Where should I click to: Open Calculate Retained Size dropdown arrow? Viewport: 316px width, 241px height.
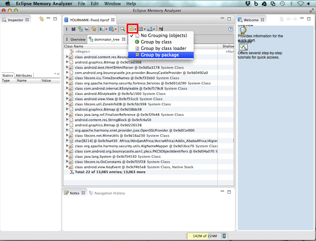click(x=145, y=29)
